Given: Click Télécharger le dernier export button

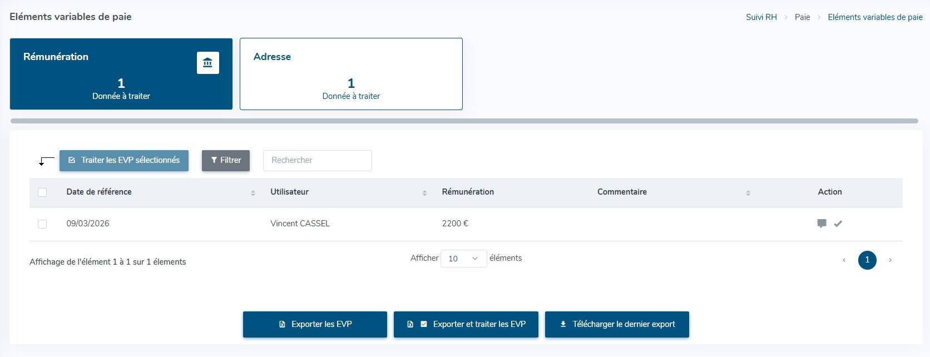Looking at the screenshot, I should 617,324.
